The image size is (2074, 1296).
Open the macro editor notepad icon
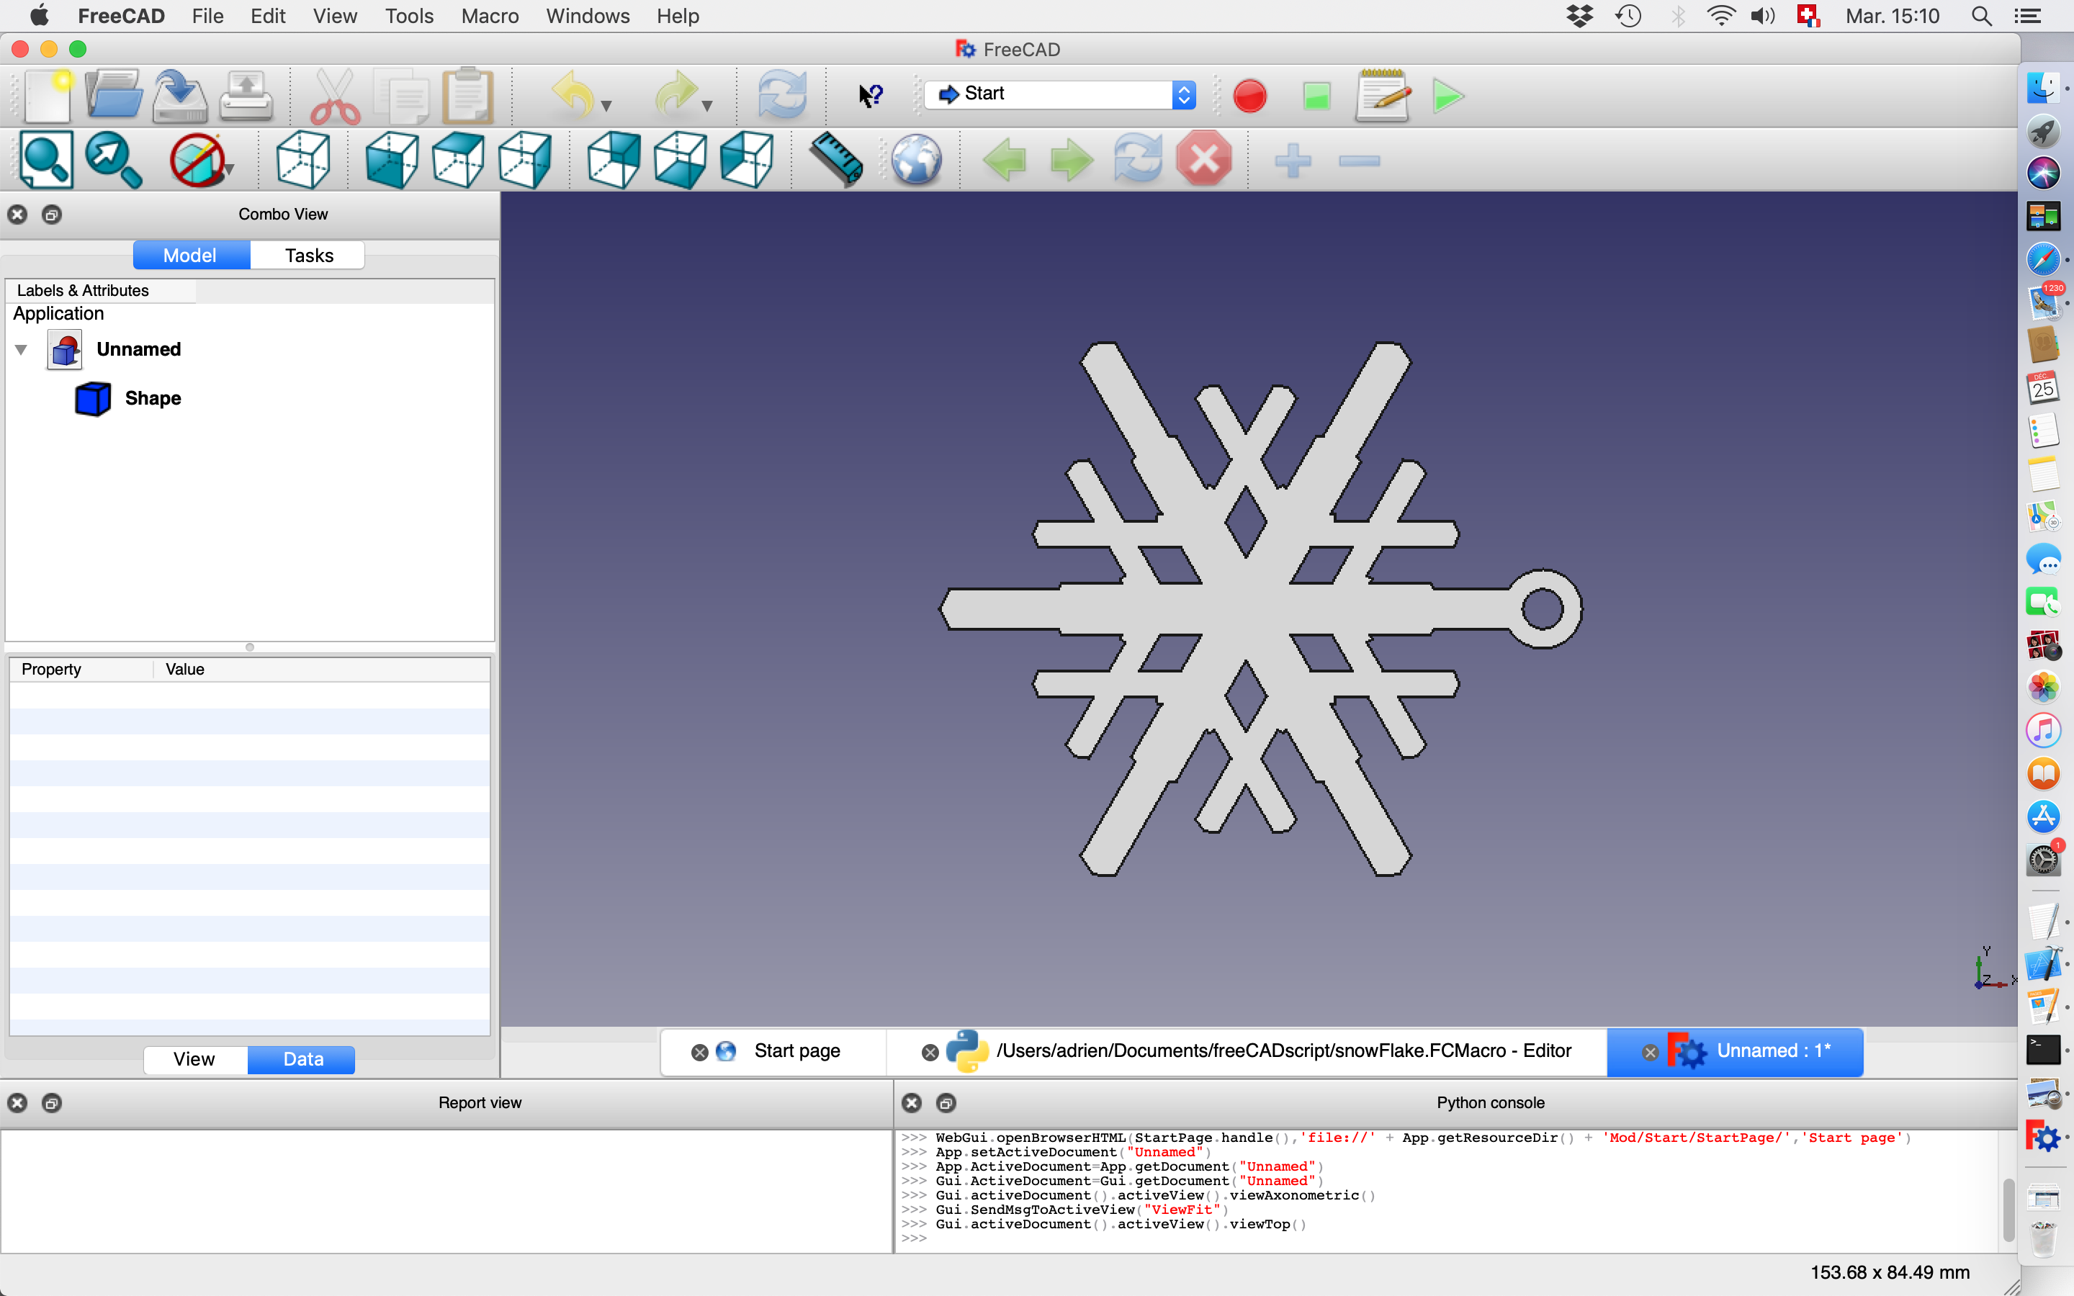pyautogui.click(x=1381, y=95)
